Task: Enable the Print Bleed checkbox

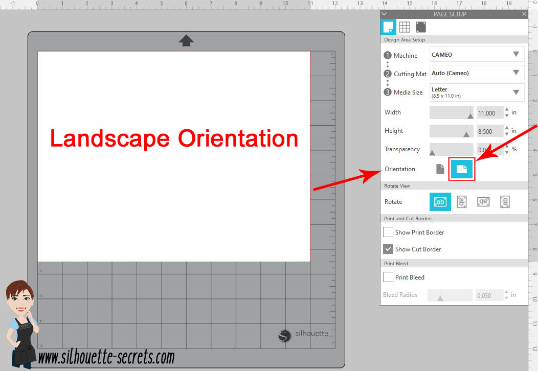Action: coord(388,277)
